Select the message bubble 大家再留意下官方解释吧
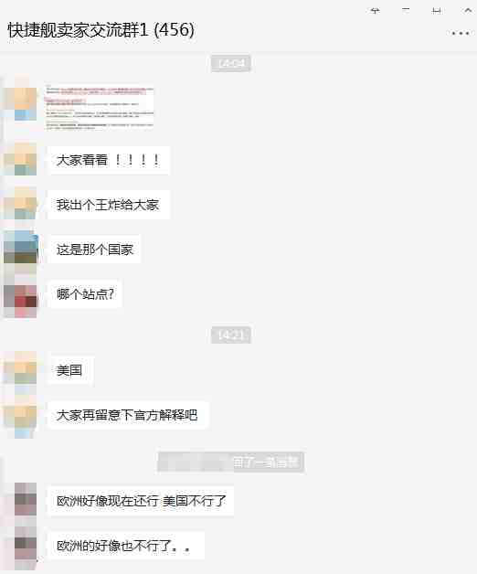The image size is (477, 574). click(127, 415)
